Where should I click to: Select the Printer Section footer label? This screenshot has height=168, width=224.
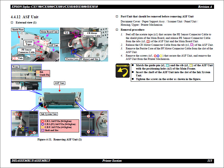coord(112,161)
